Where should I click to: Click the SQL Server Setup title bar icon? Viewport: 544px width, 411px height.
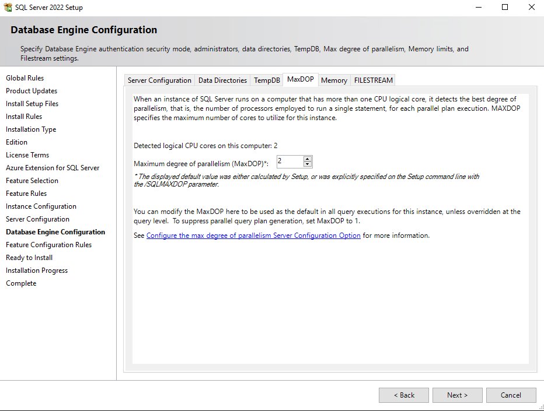[8, 7]
